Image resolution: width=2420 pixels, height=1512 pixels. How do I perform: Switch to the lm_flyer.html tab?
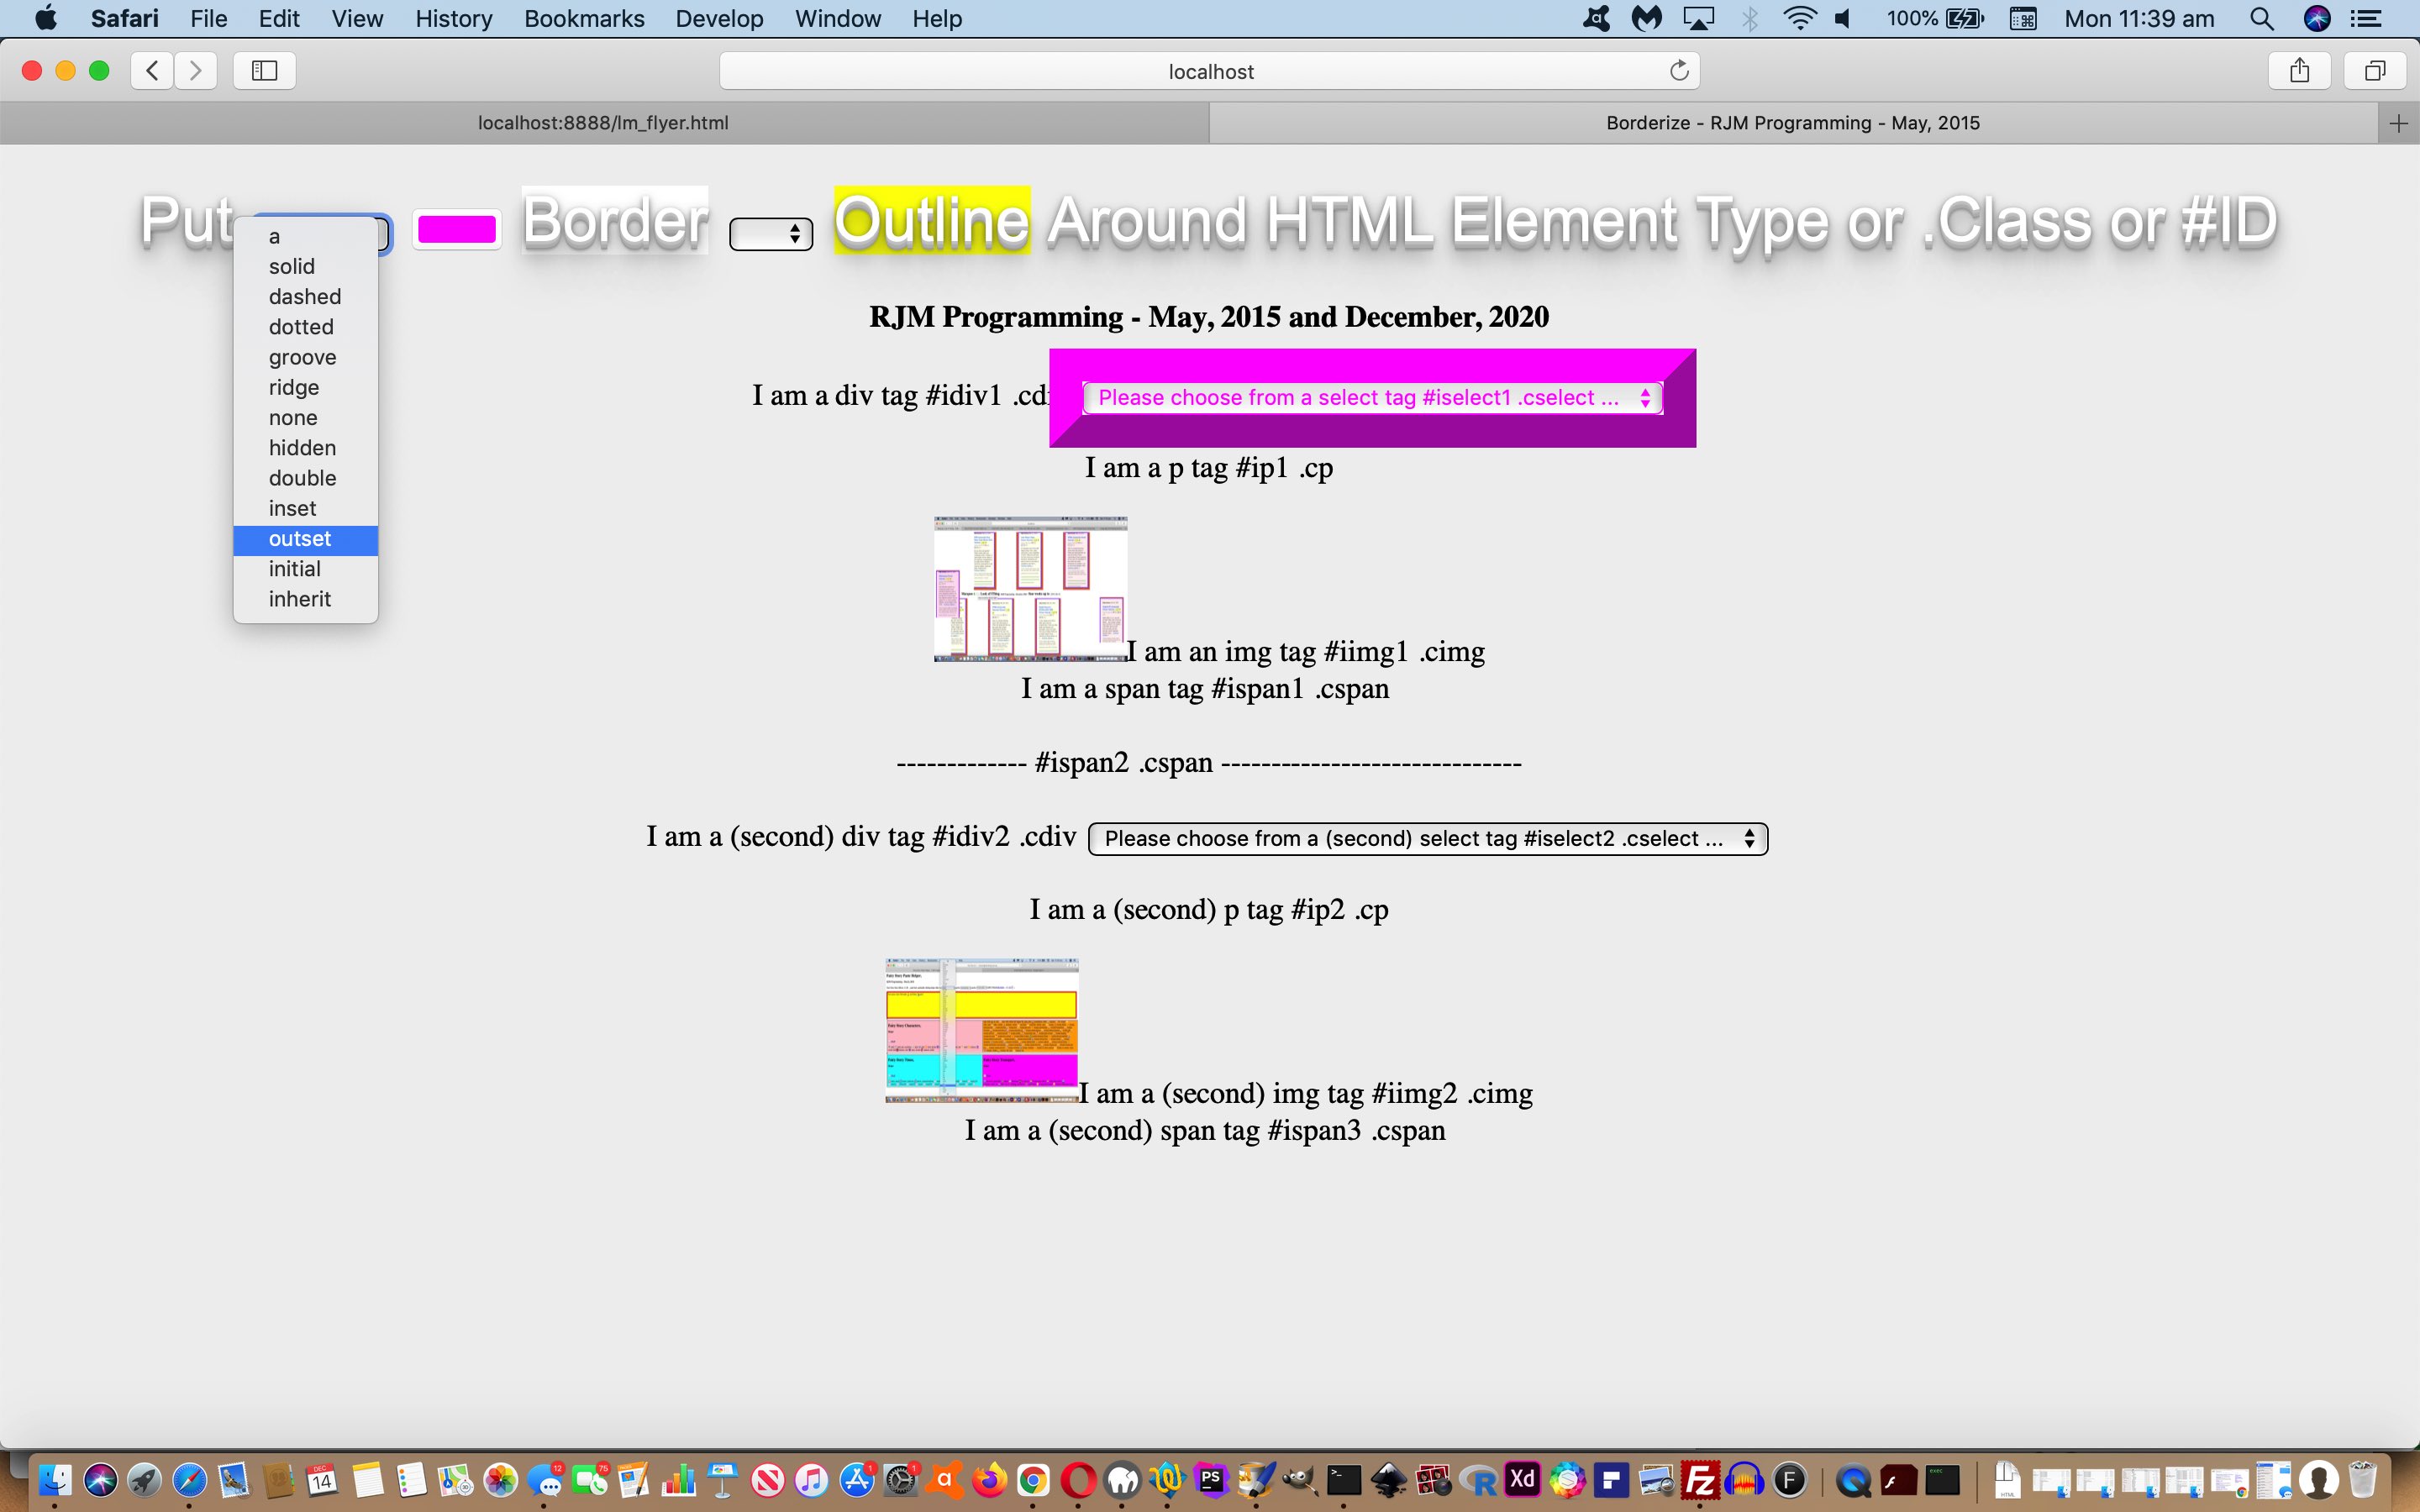(603, 123)
